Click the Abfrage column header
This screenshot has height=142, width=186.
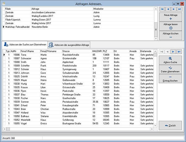click(62, 9)
